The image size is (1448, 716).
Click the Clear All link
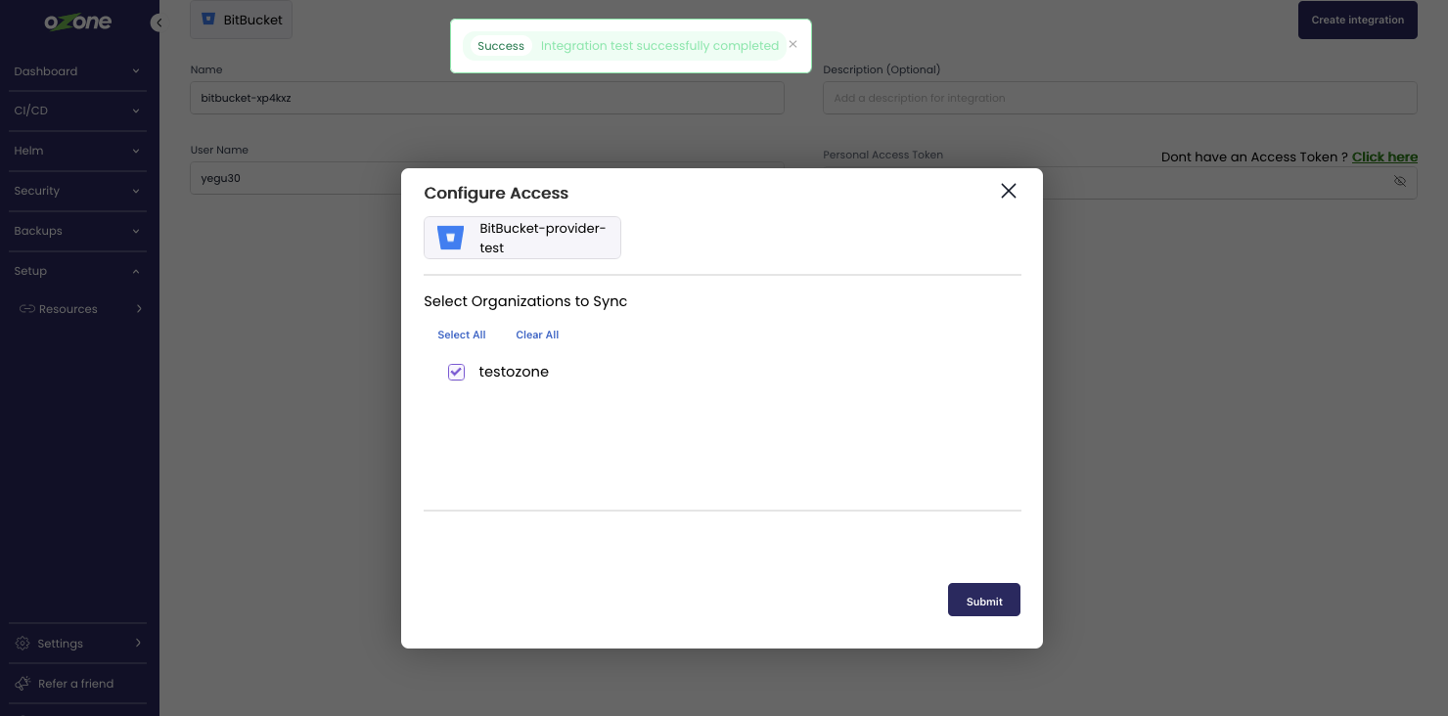pyautogui.click(x=537, y=335)
